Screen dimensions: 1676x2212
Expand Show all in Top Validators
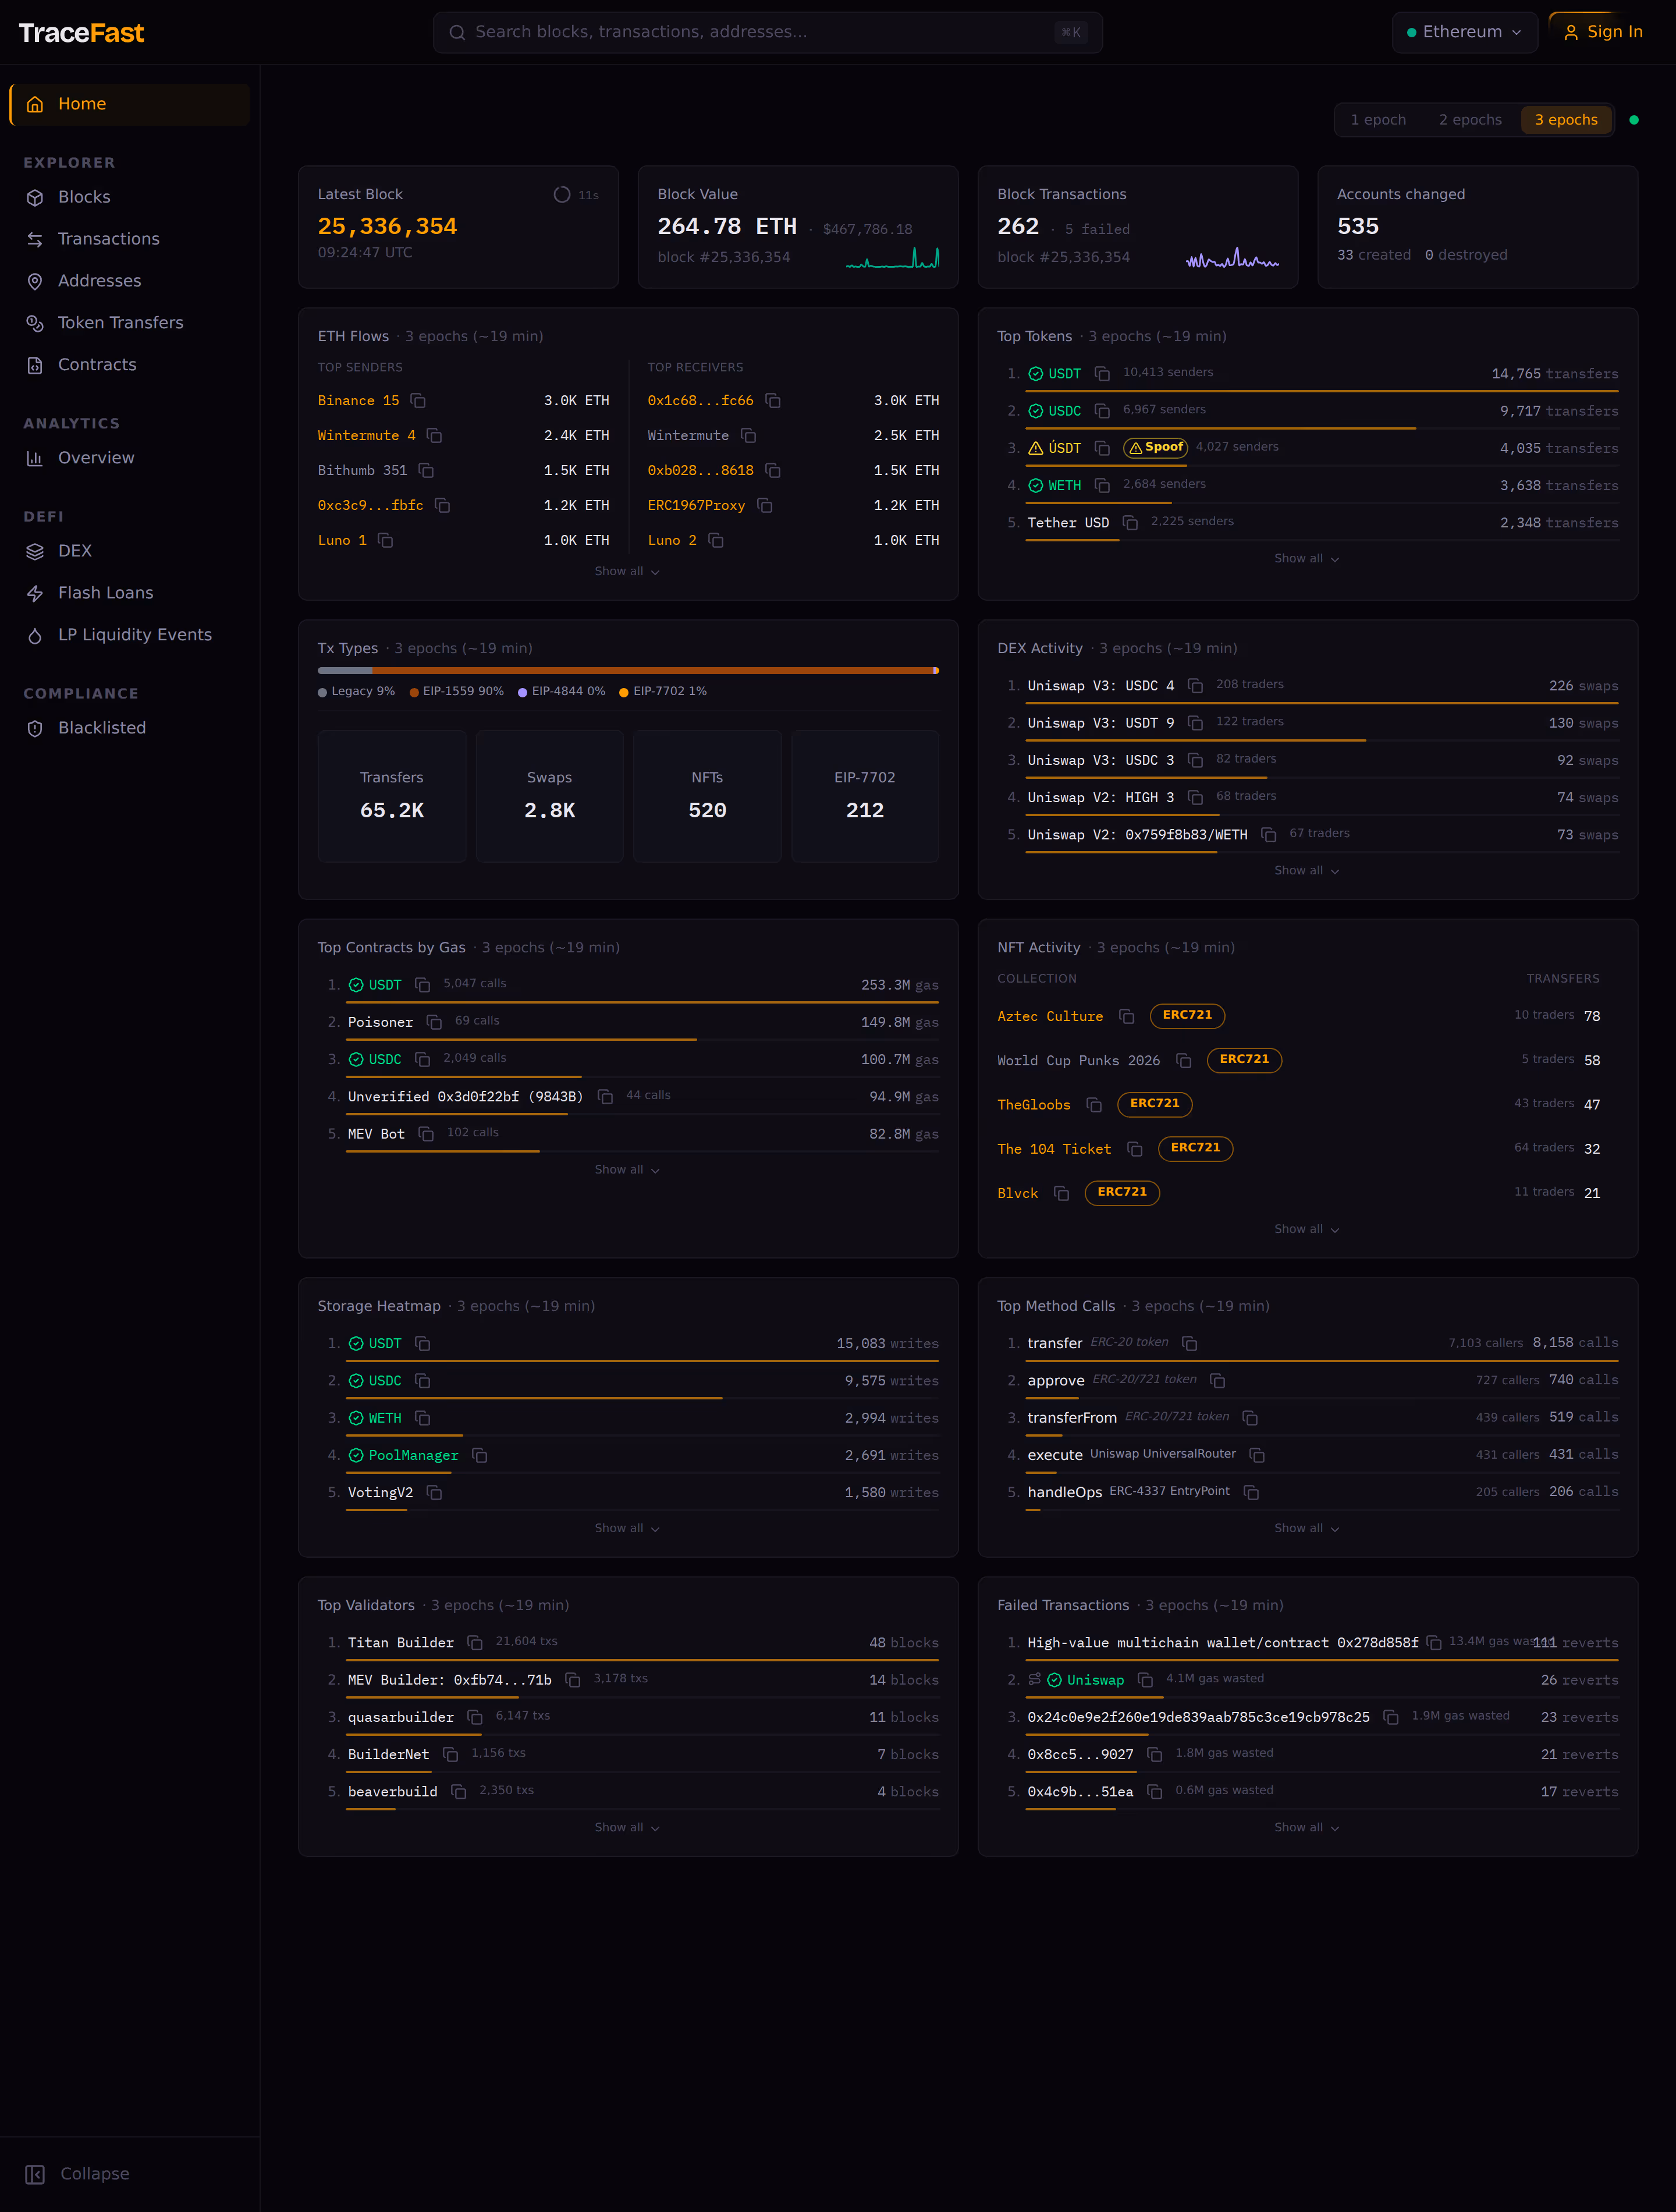627,1828
